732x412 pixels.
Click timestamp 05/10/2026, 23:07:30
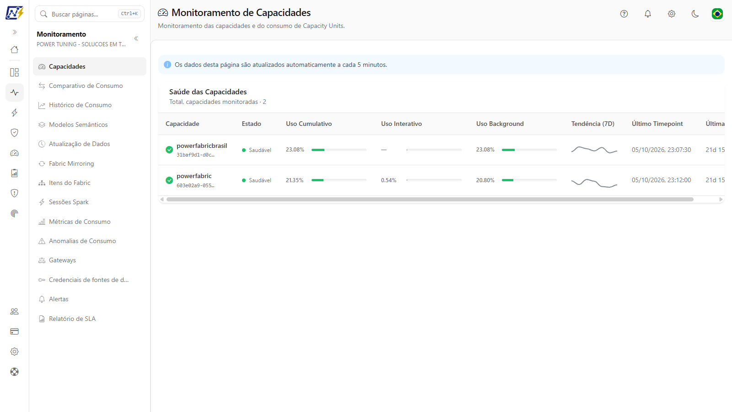pos(662,150)
